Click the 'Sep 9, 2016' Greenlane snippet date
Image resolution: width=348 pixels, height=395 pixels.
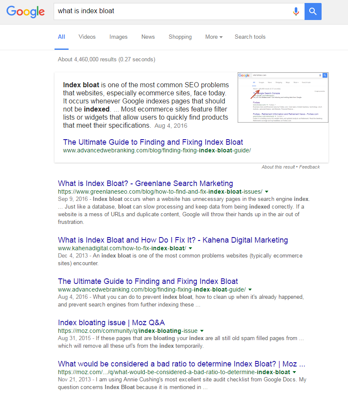(73, 199)
